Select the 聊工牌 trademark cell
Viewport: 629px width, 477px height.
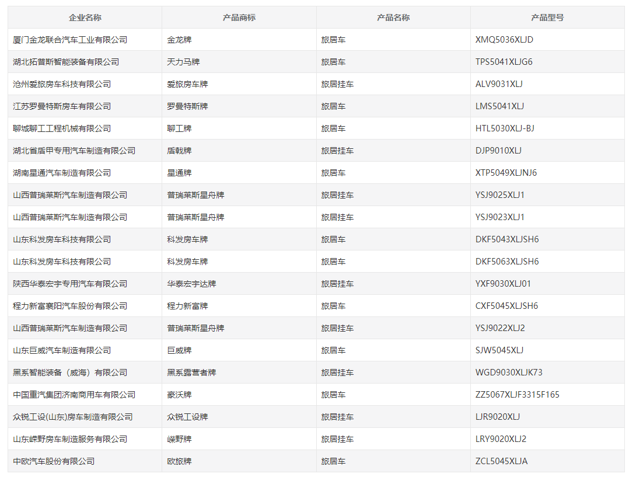click(x=239, y=128)
